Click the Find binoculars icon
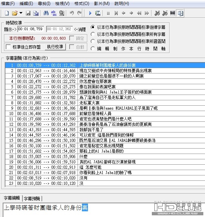 pyautogui.click(x=46, y=13)
